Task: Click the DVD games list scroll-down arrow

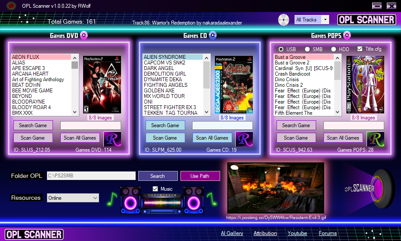Action: click(75, 112)
